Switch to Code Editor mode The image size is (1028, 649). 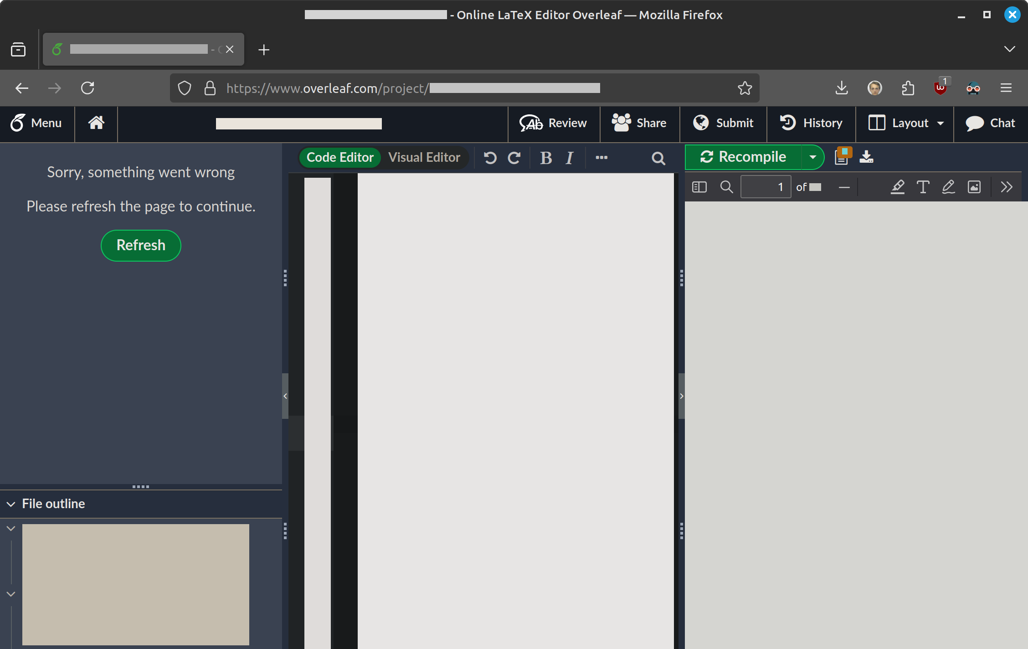(x=340, y=157)
